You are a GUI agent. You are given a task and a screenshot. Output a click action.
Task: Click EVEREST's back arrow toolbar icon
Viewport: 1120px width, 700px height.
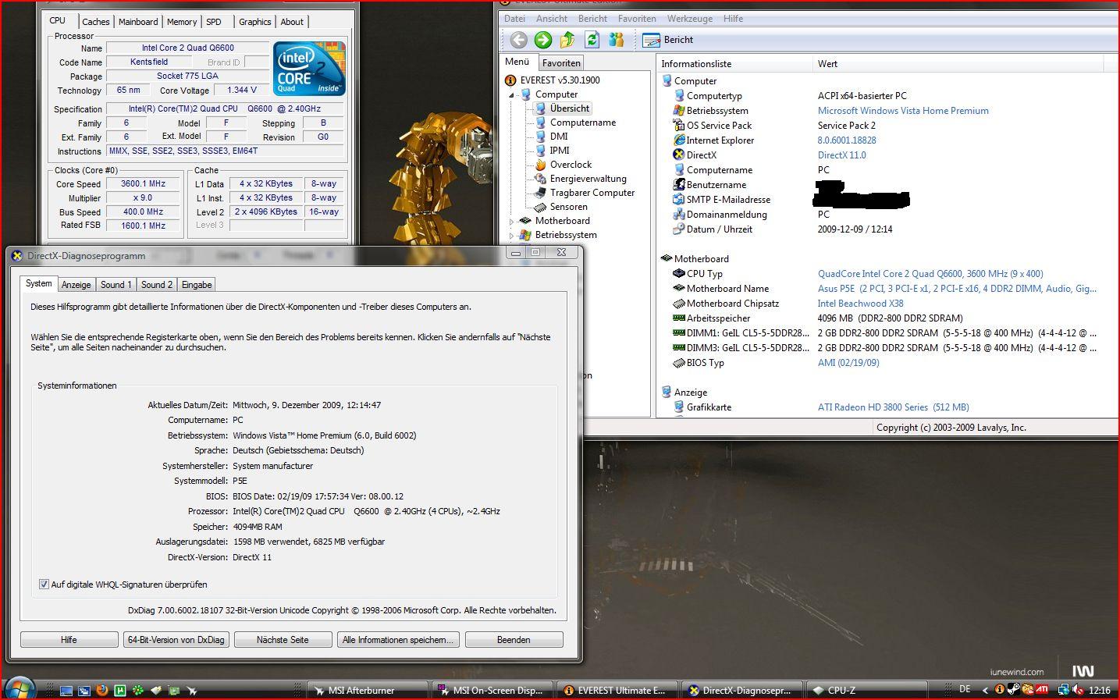518,40
